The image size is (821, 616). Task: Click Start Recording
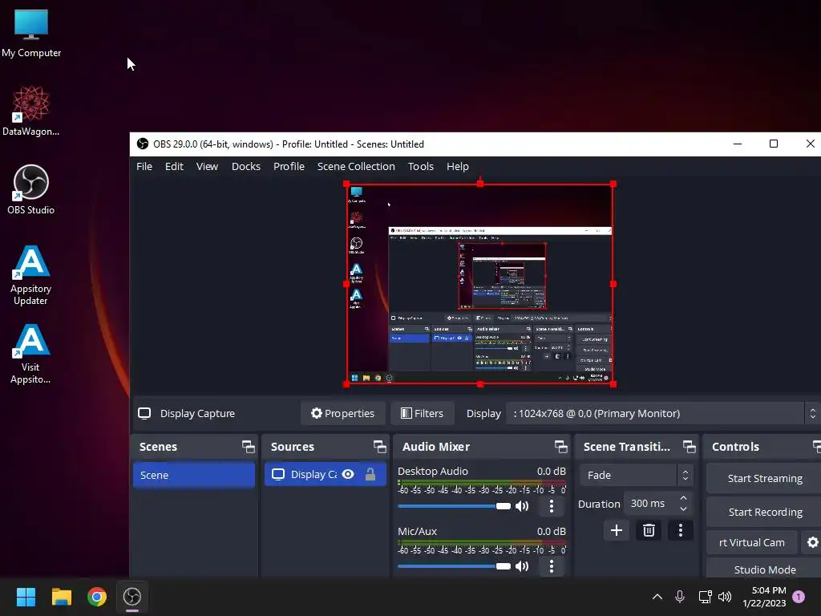tap(764, 512)
